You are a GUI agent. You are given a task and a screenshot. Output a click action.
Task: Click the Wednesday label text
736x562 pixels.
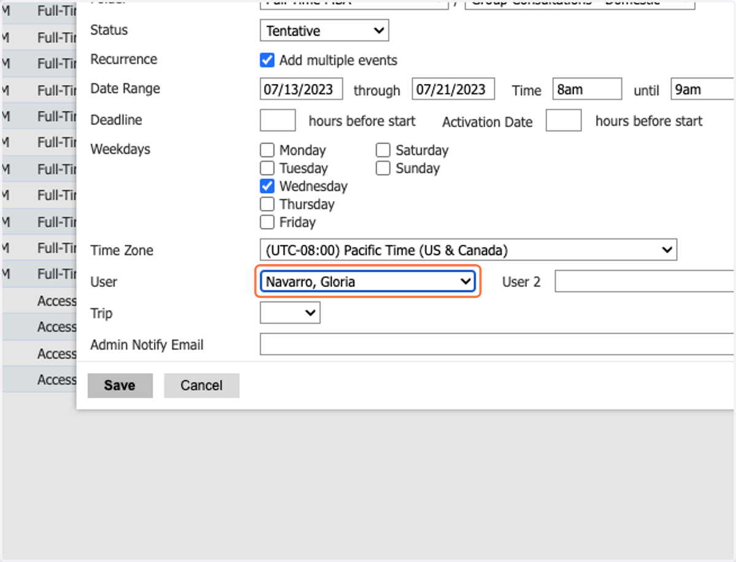[x=313, y=186]
